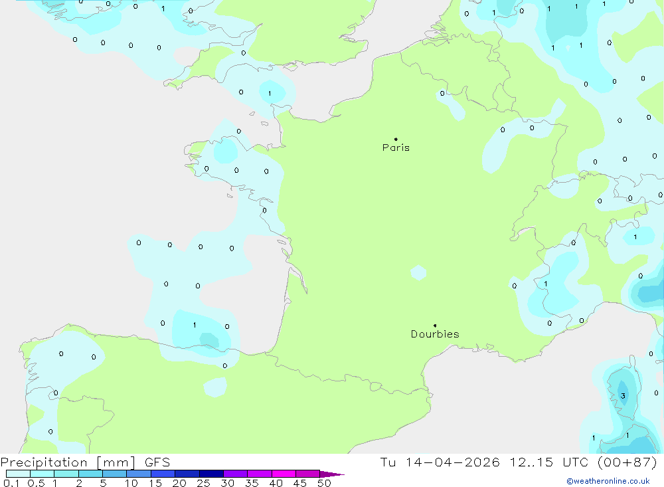Click the Paris city label
The image size is (664, 487).
396,147
